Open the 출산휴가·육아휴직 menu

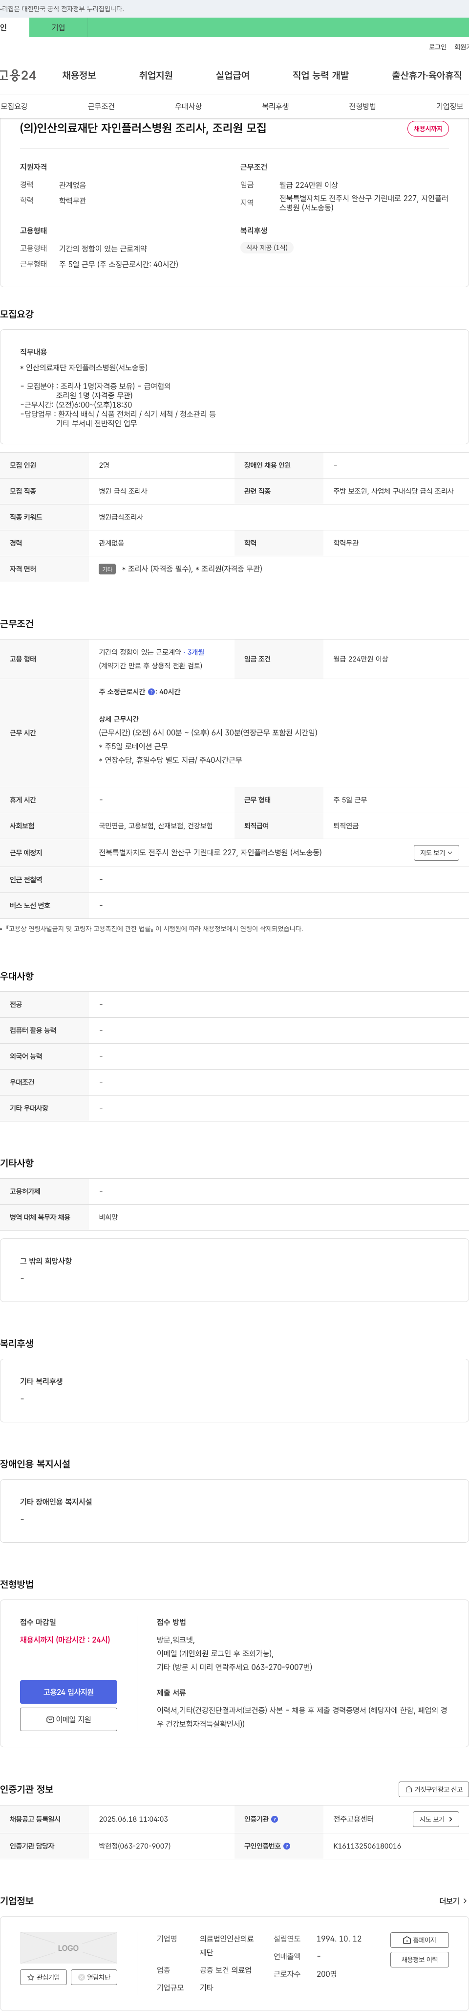(x=426, y=75)
